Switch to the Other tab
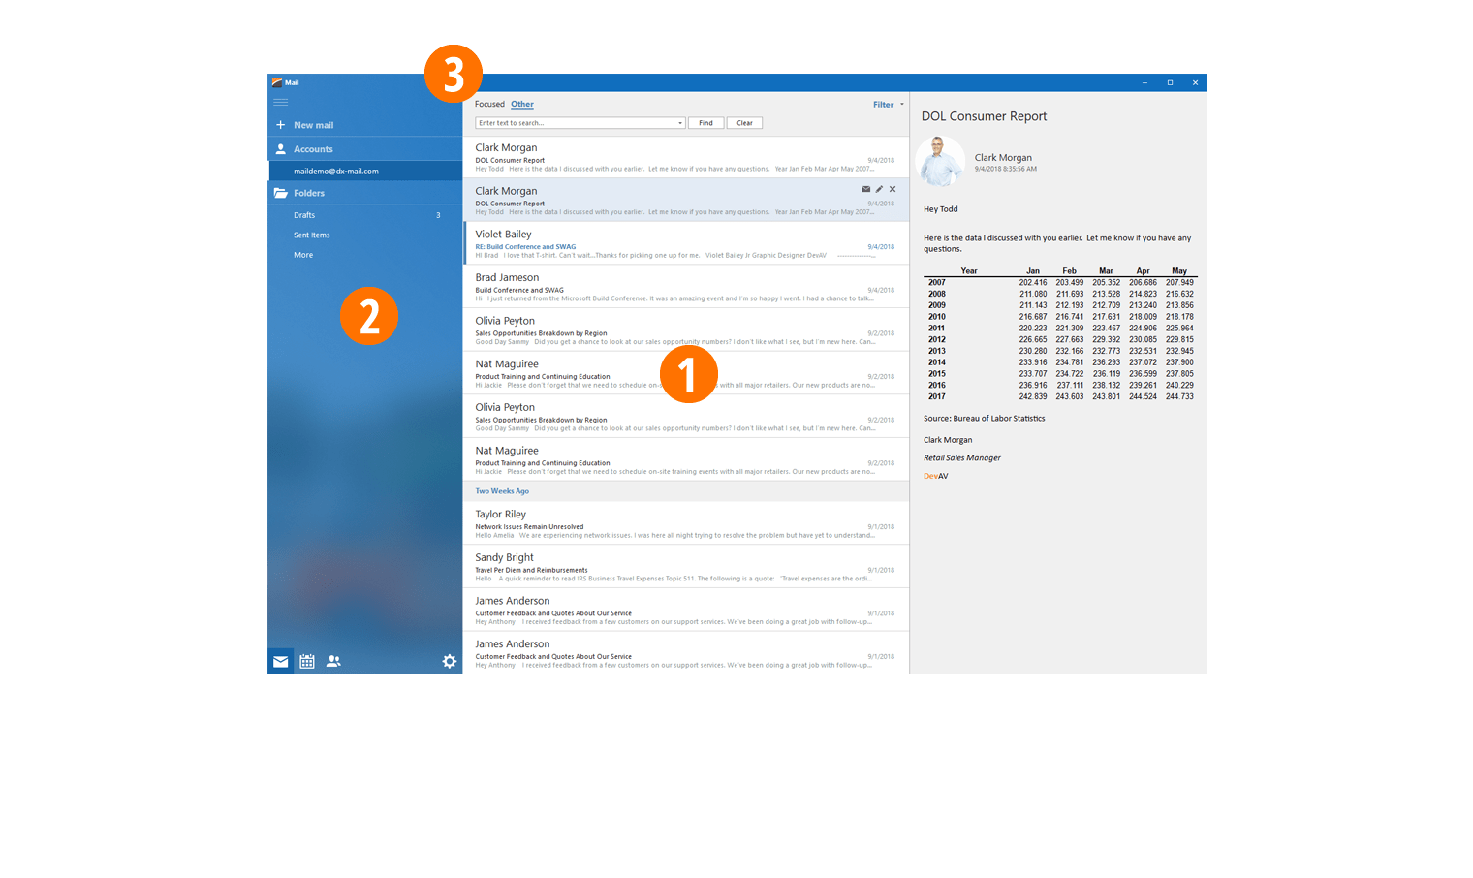Image resolution: width=1473 pixels, height=878 pixels. pos(522,104)
